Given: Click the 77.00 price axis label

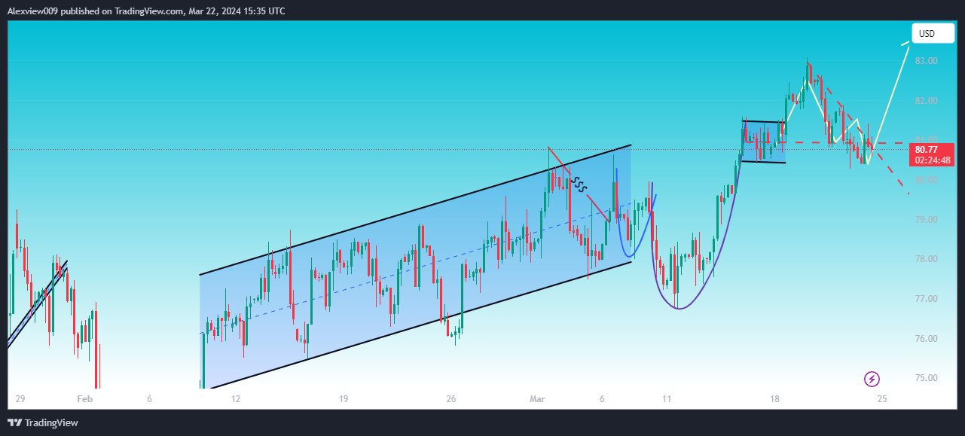Looking at the screenshot, I should 926,299.
